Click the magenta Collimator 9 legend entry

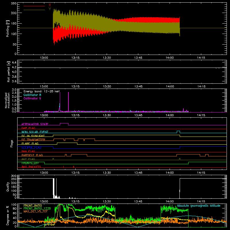coord(32,98)
